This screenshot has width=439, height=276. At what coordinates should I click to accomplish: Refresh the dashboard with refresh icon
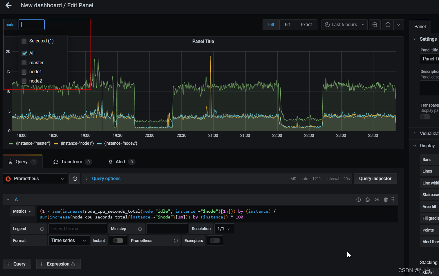point(388,25)
